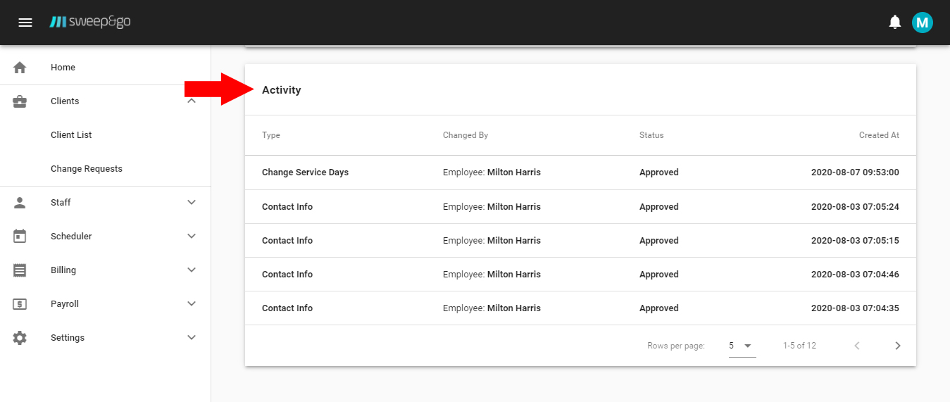Open Client List in sidebar
This screenshot has width=950, height=402.
(x=71, y=135)
